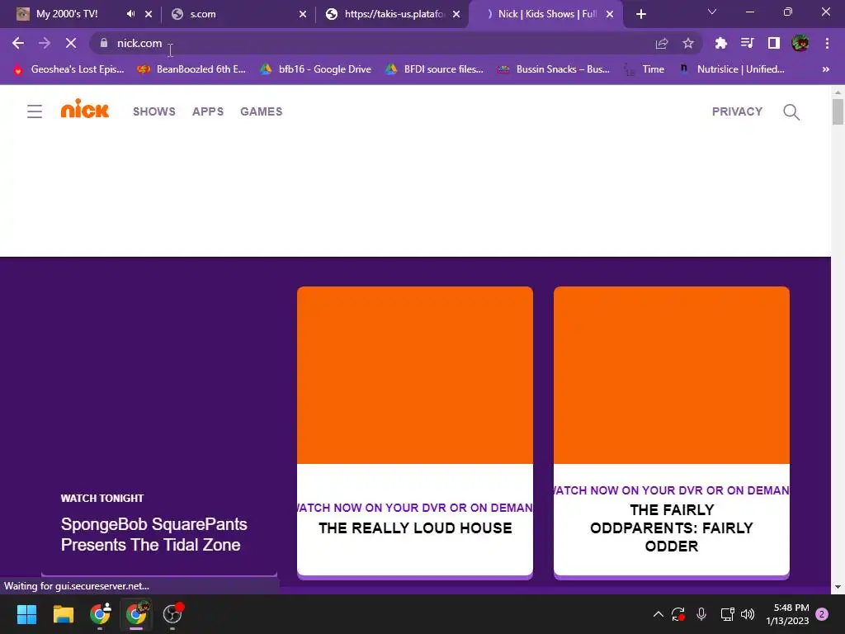Open Bussin Snacks bookmark
This screenshot has width=845, height=634.
554,69
